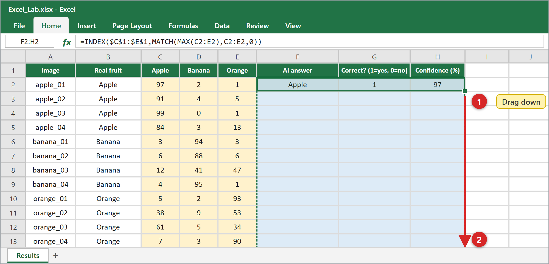Click into the formula bar with the INDEX formula
Screen dimensions: 549x264
tap(309, 42)
